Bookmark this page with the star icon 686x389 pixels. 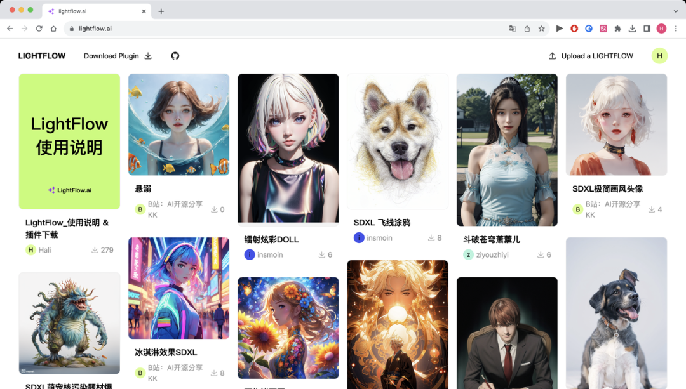(x=542, y=29)
